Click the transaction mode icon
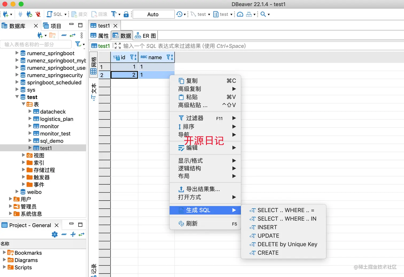This screenshot has width=404, height=277. [x=114, y=14]
